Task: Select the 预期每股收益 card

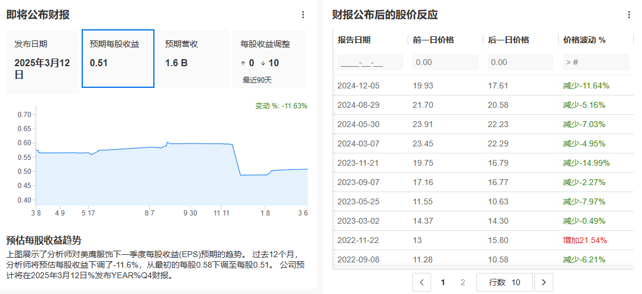Action: (x=118, y=59)
